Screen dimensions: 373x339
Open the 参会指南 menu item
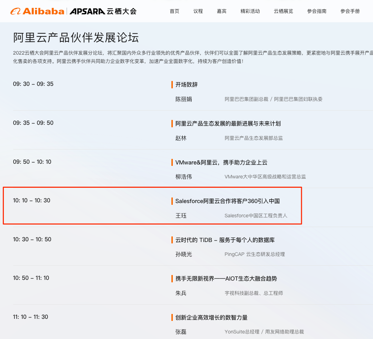[317, 11]
